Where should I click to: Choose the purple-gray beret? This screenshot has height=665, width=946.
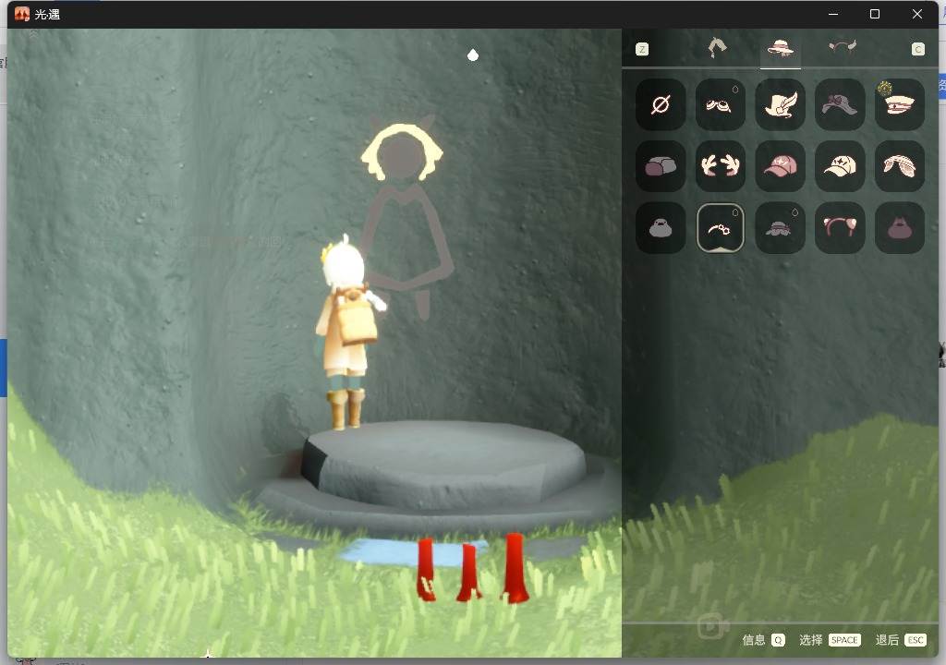[x=660, y=166]
